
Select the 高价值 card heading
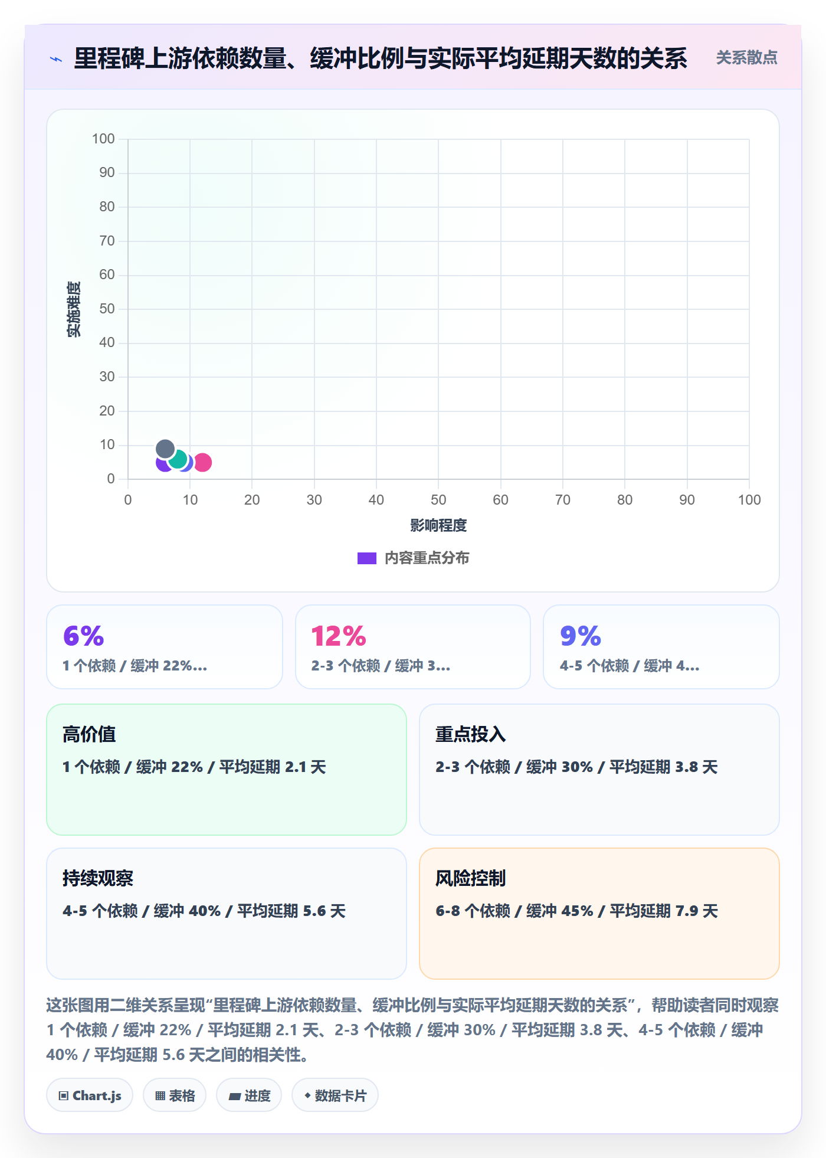point(89,734)
